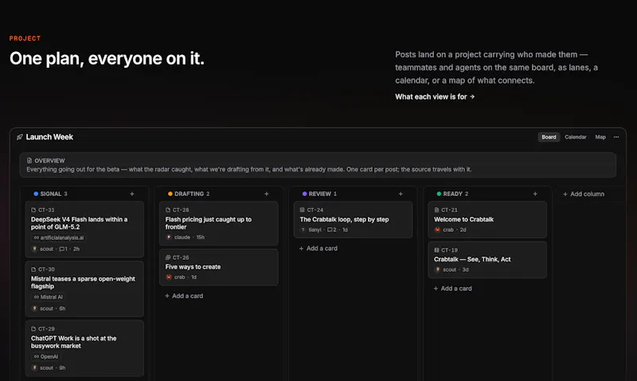Click the REVIEW column header label
Screen dimensions: 637x381
click(320, 194)
